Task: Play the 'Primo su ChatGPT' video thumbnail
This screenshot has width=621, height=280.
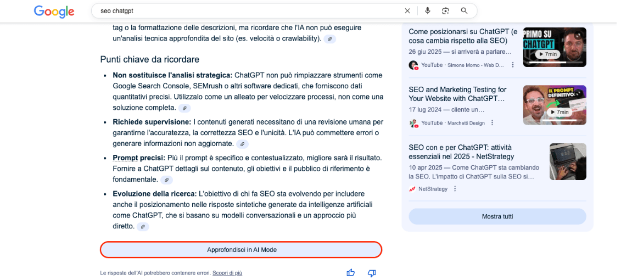Action: 555,47
